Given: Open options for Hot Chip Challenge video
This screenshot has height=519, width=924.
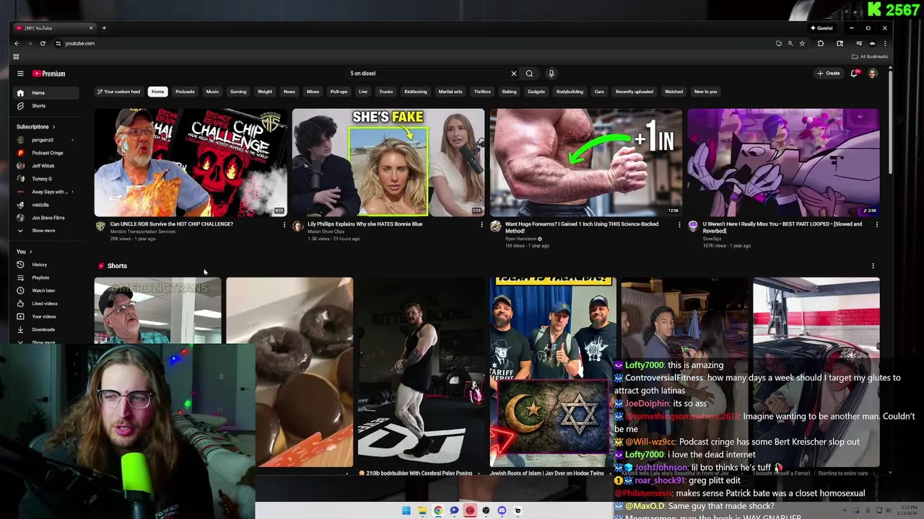Looking at the screenshot, I should pyautogui.click(x=284, y=224).
